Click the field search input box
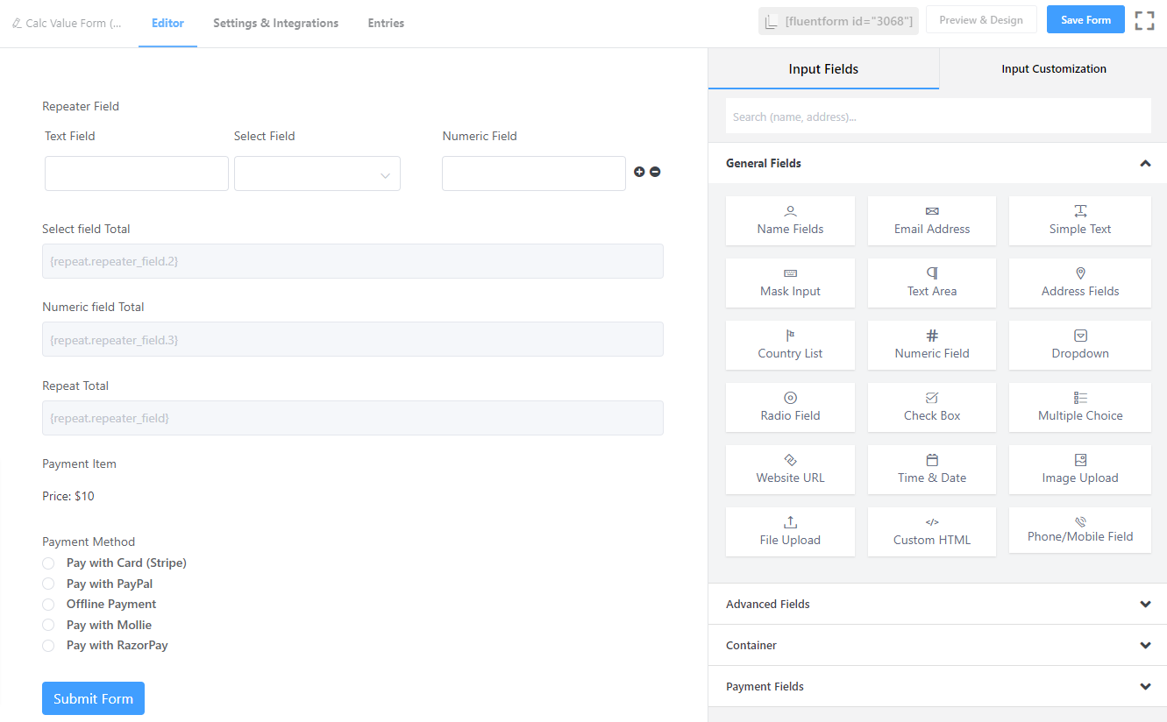This screenshot has height=722, width=1167. point(937,117)
